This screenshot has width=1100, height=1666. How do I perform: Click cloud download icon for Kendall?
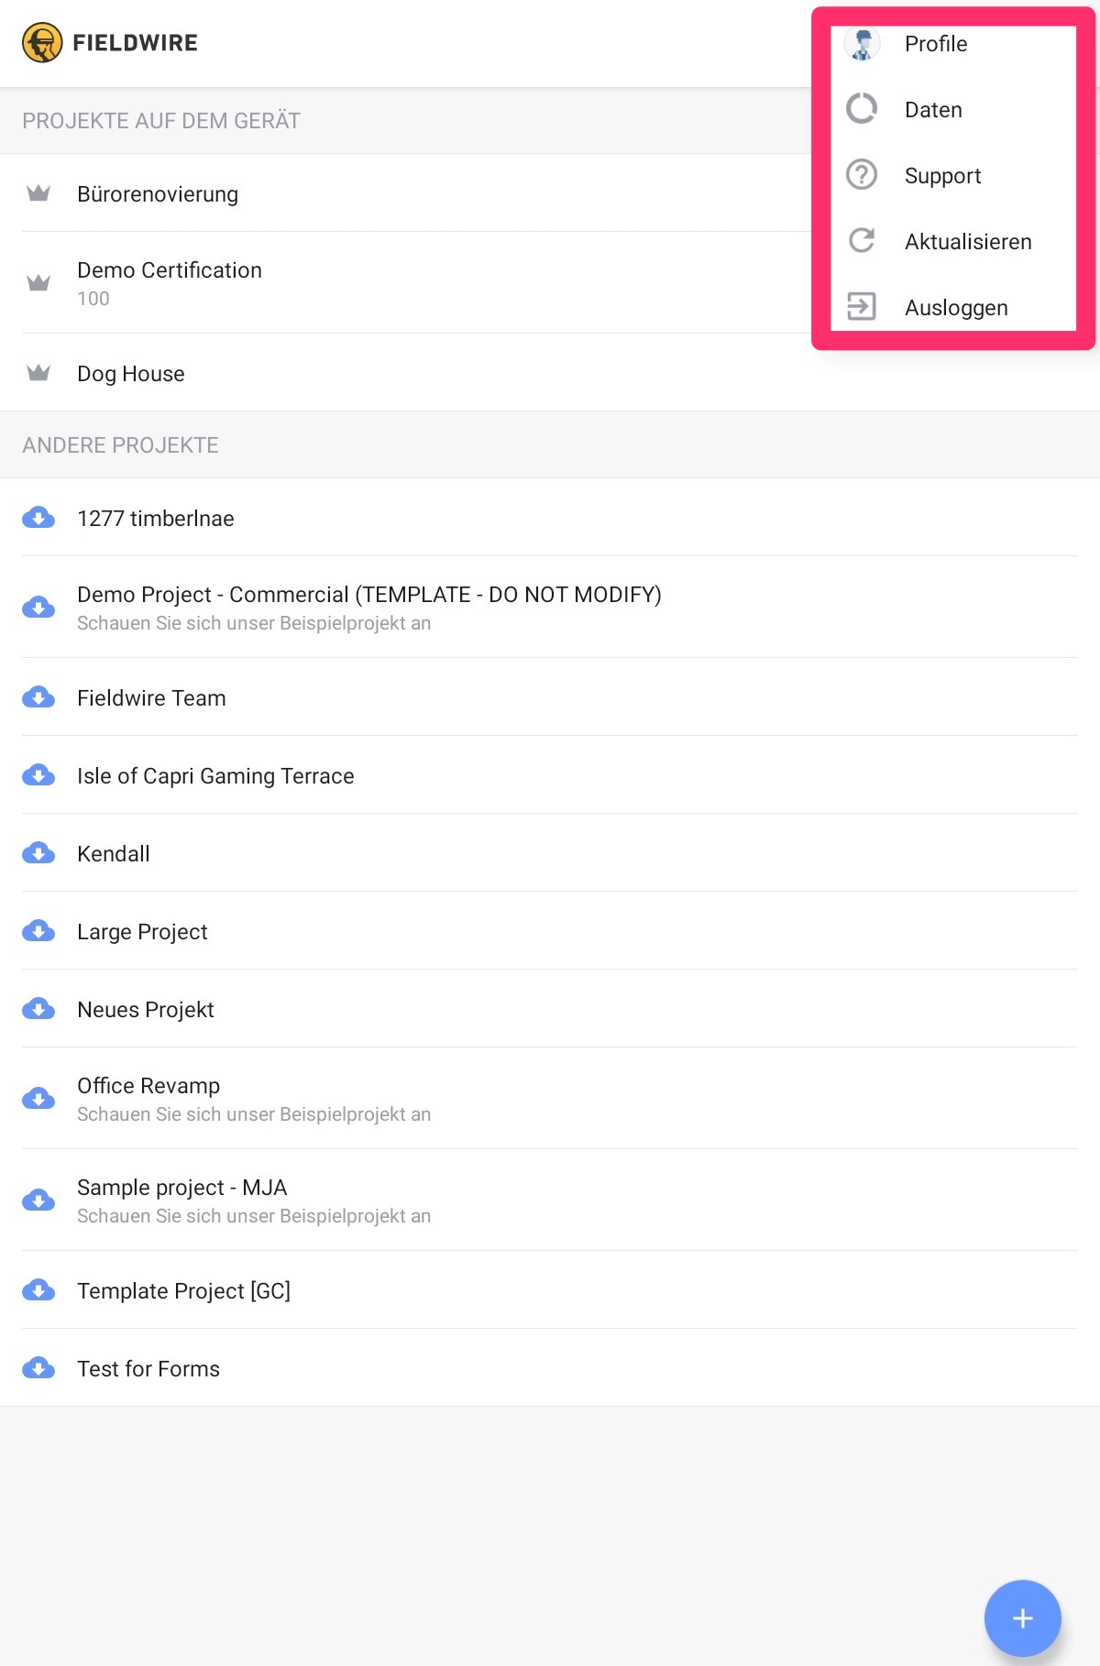[x=38, y=853]
